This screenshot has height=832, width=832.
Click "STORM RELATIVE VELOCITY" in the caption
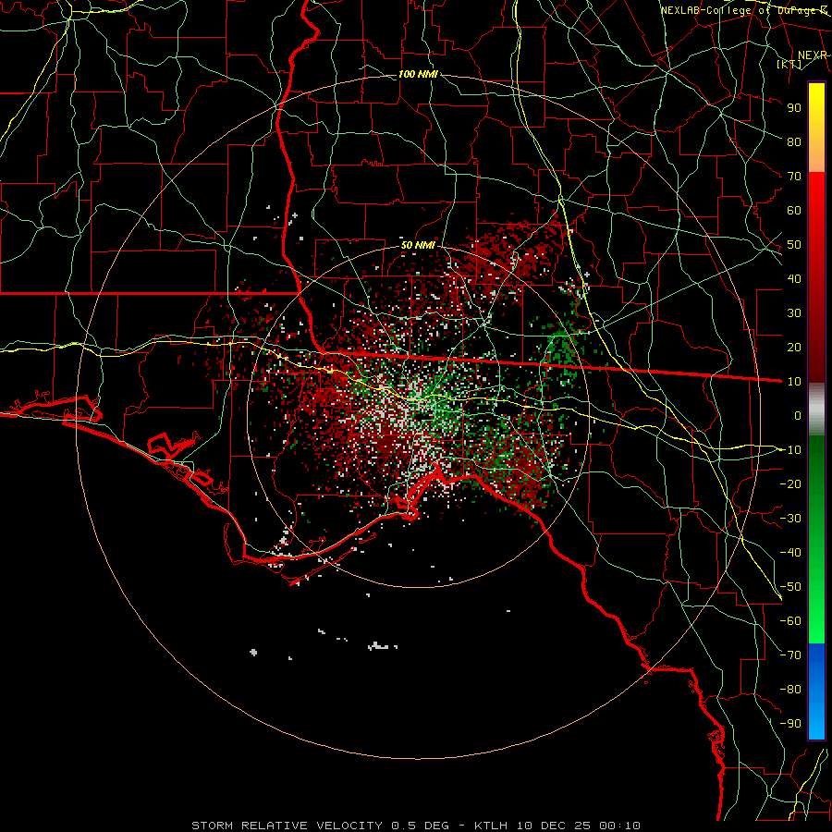point(287,826)
